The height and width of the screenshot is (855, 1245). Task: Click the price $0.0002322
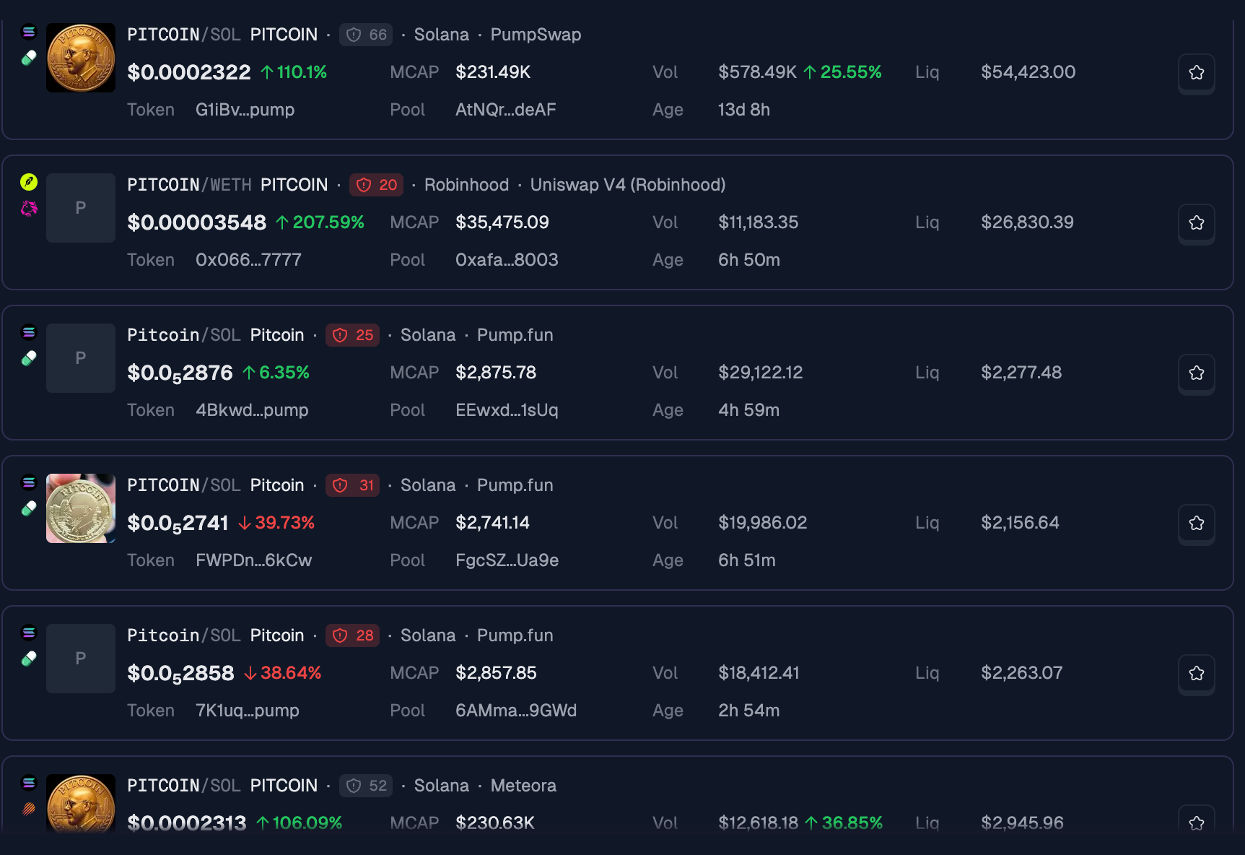click(189, 72)
